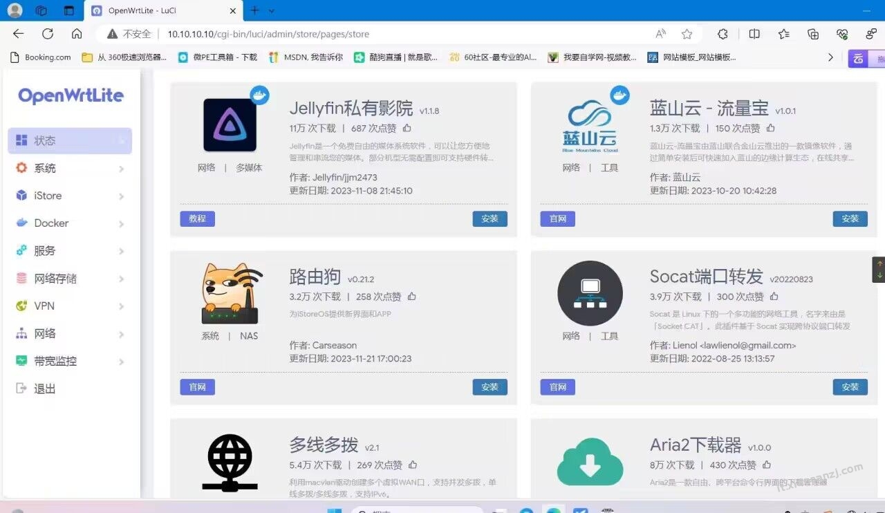
Task: Click the 状态 grid icon
Action: tap(21, 140)
